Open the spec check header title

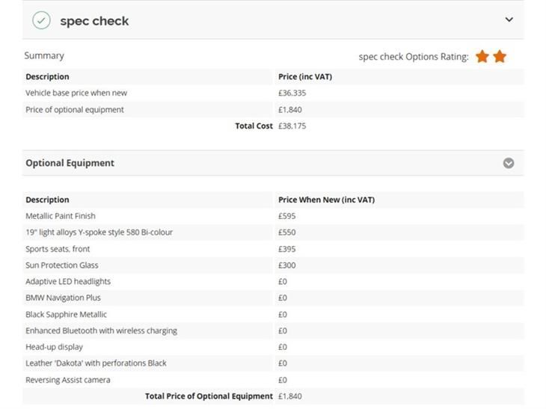pyautogui.click(x=94, y=21)
